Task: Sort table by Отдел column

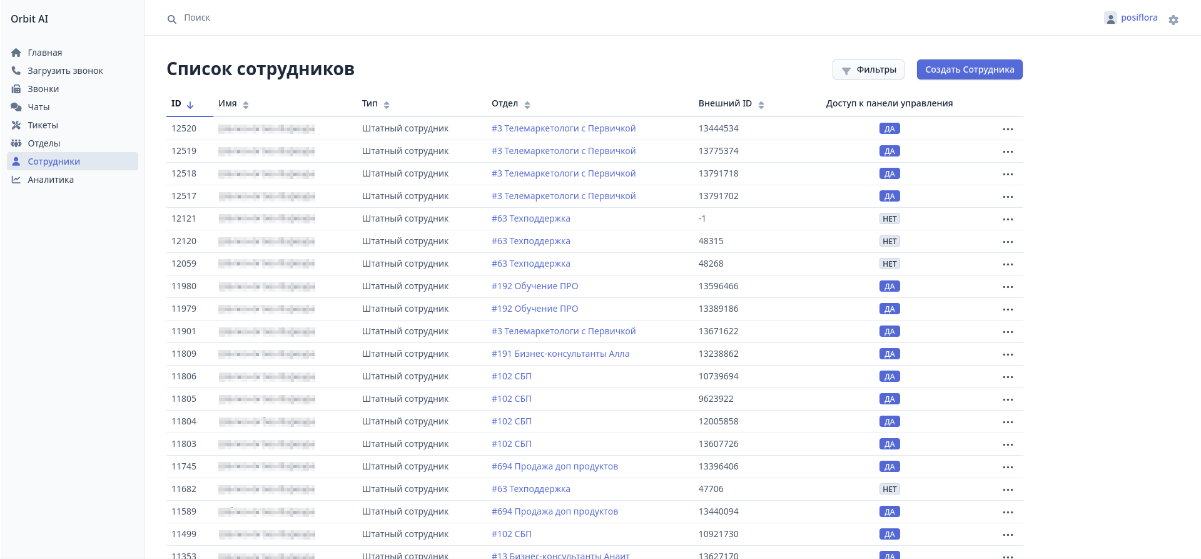Action: click(x=510, y=104)
